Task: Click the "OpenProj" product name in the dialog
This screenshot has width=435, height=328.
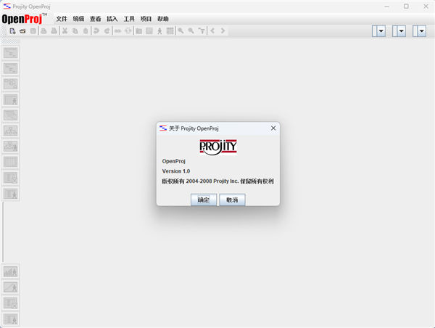Action: 174,161
